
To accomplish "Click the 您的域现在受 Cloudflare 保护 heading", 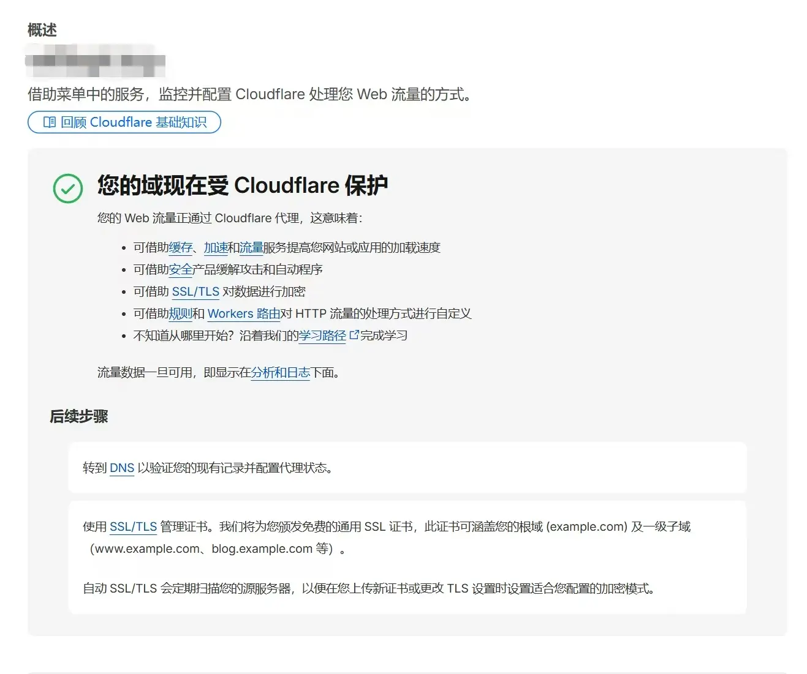I will pos(243,185).
